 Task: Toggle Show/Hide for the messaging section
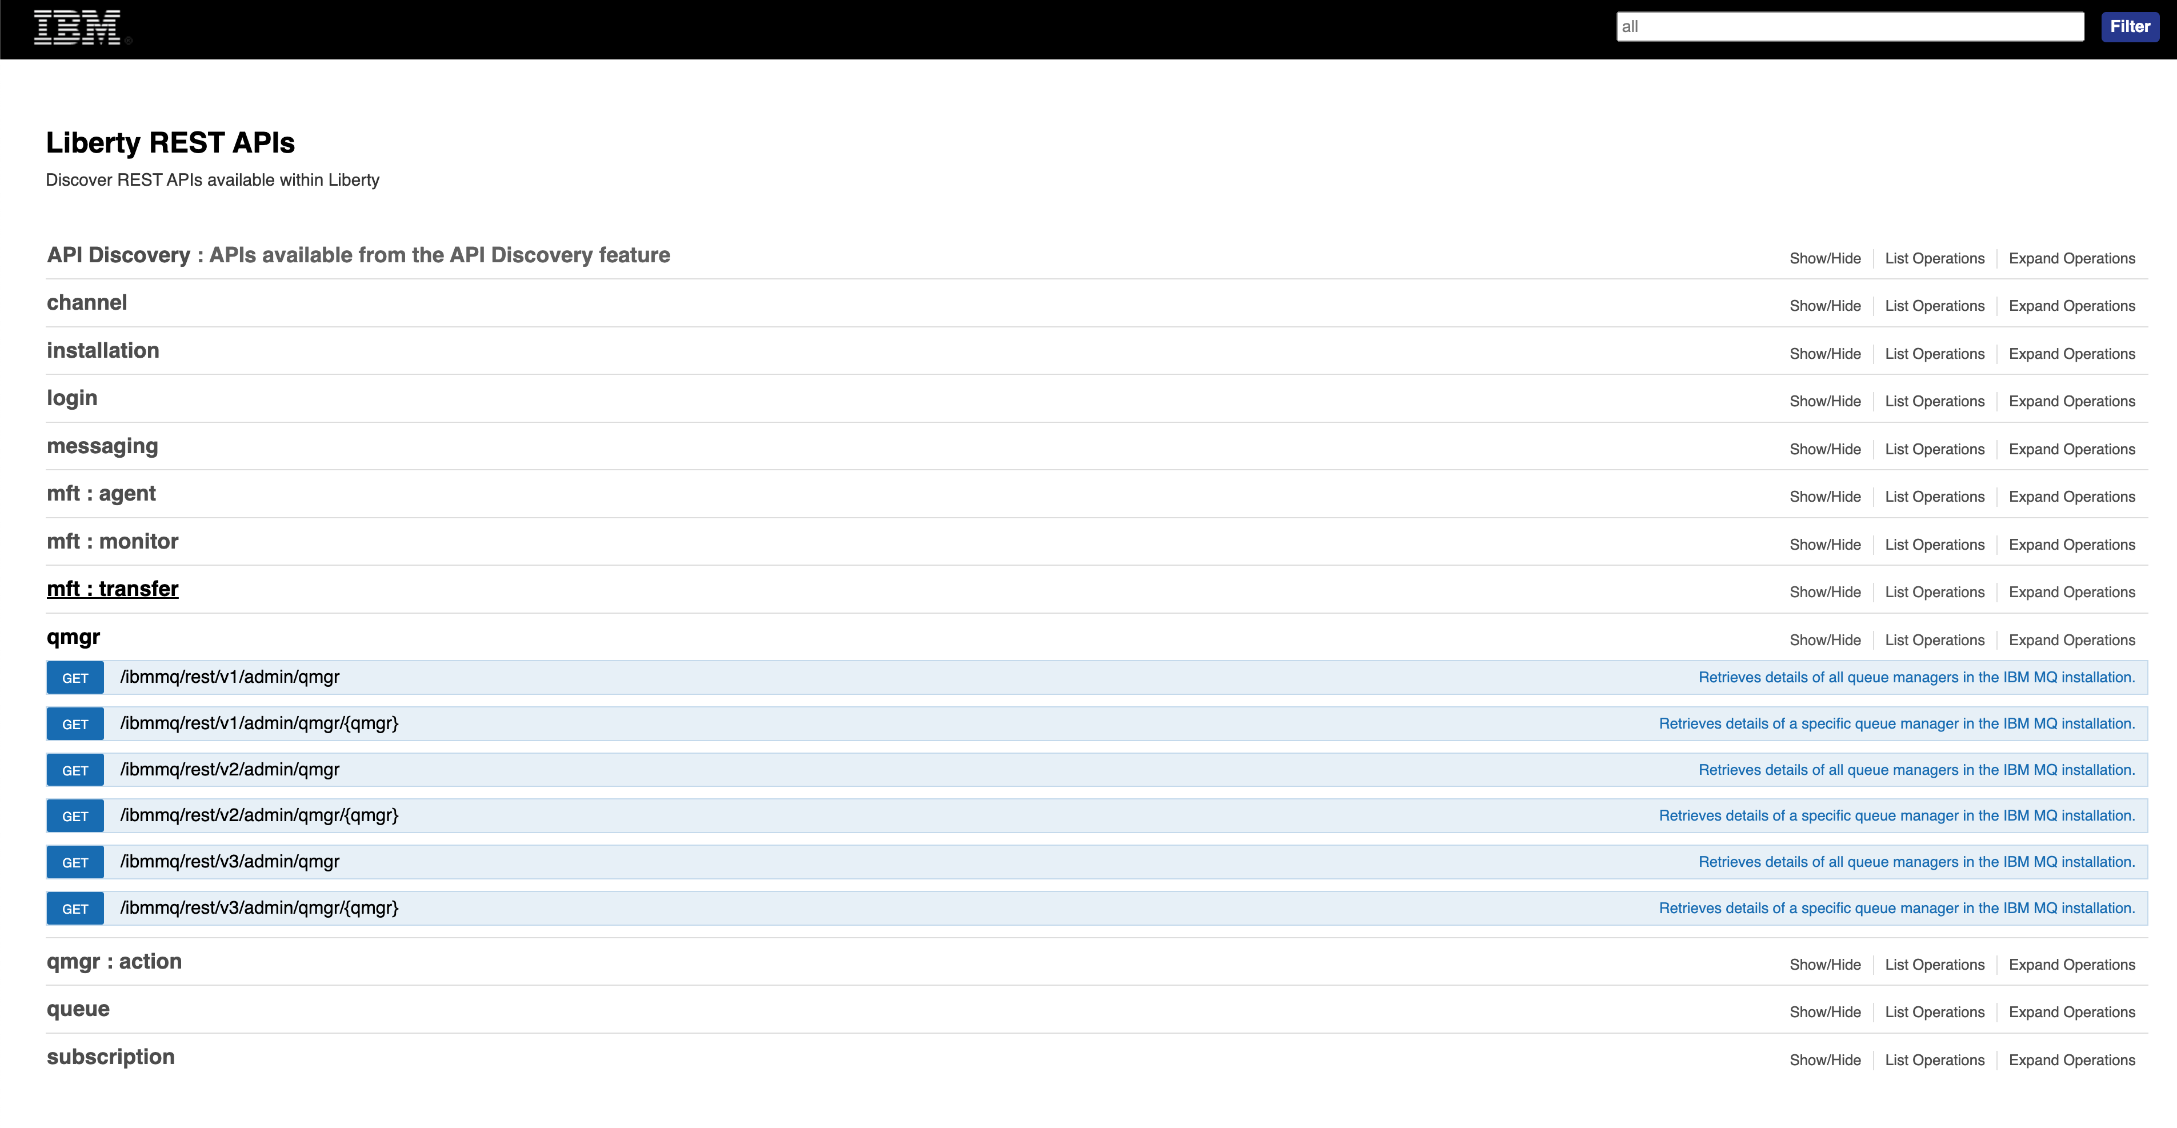point(1824,449)
